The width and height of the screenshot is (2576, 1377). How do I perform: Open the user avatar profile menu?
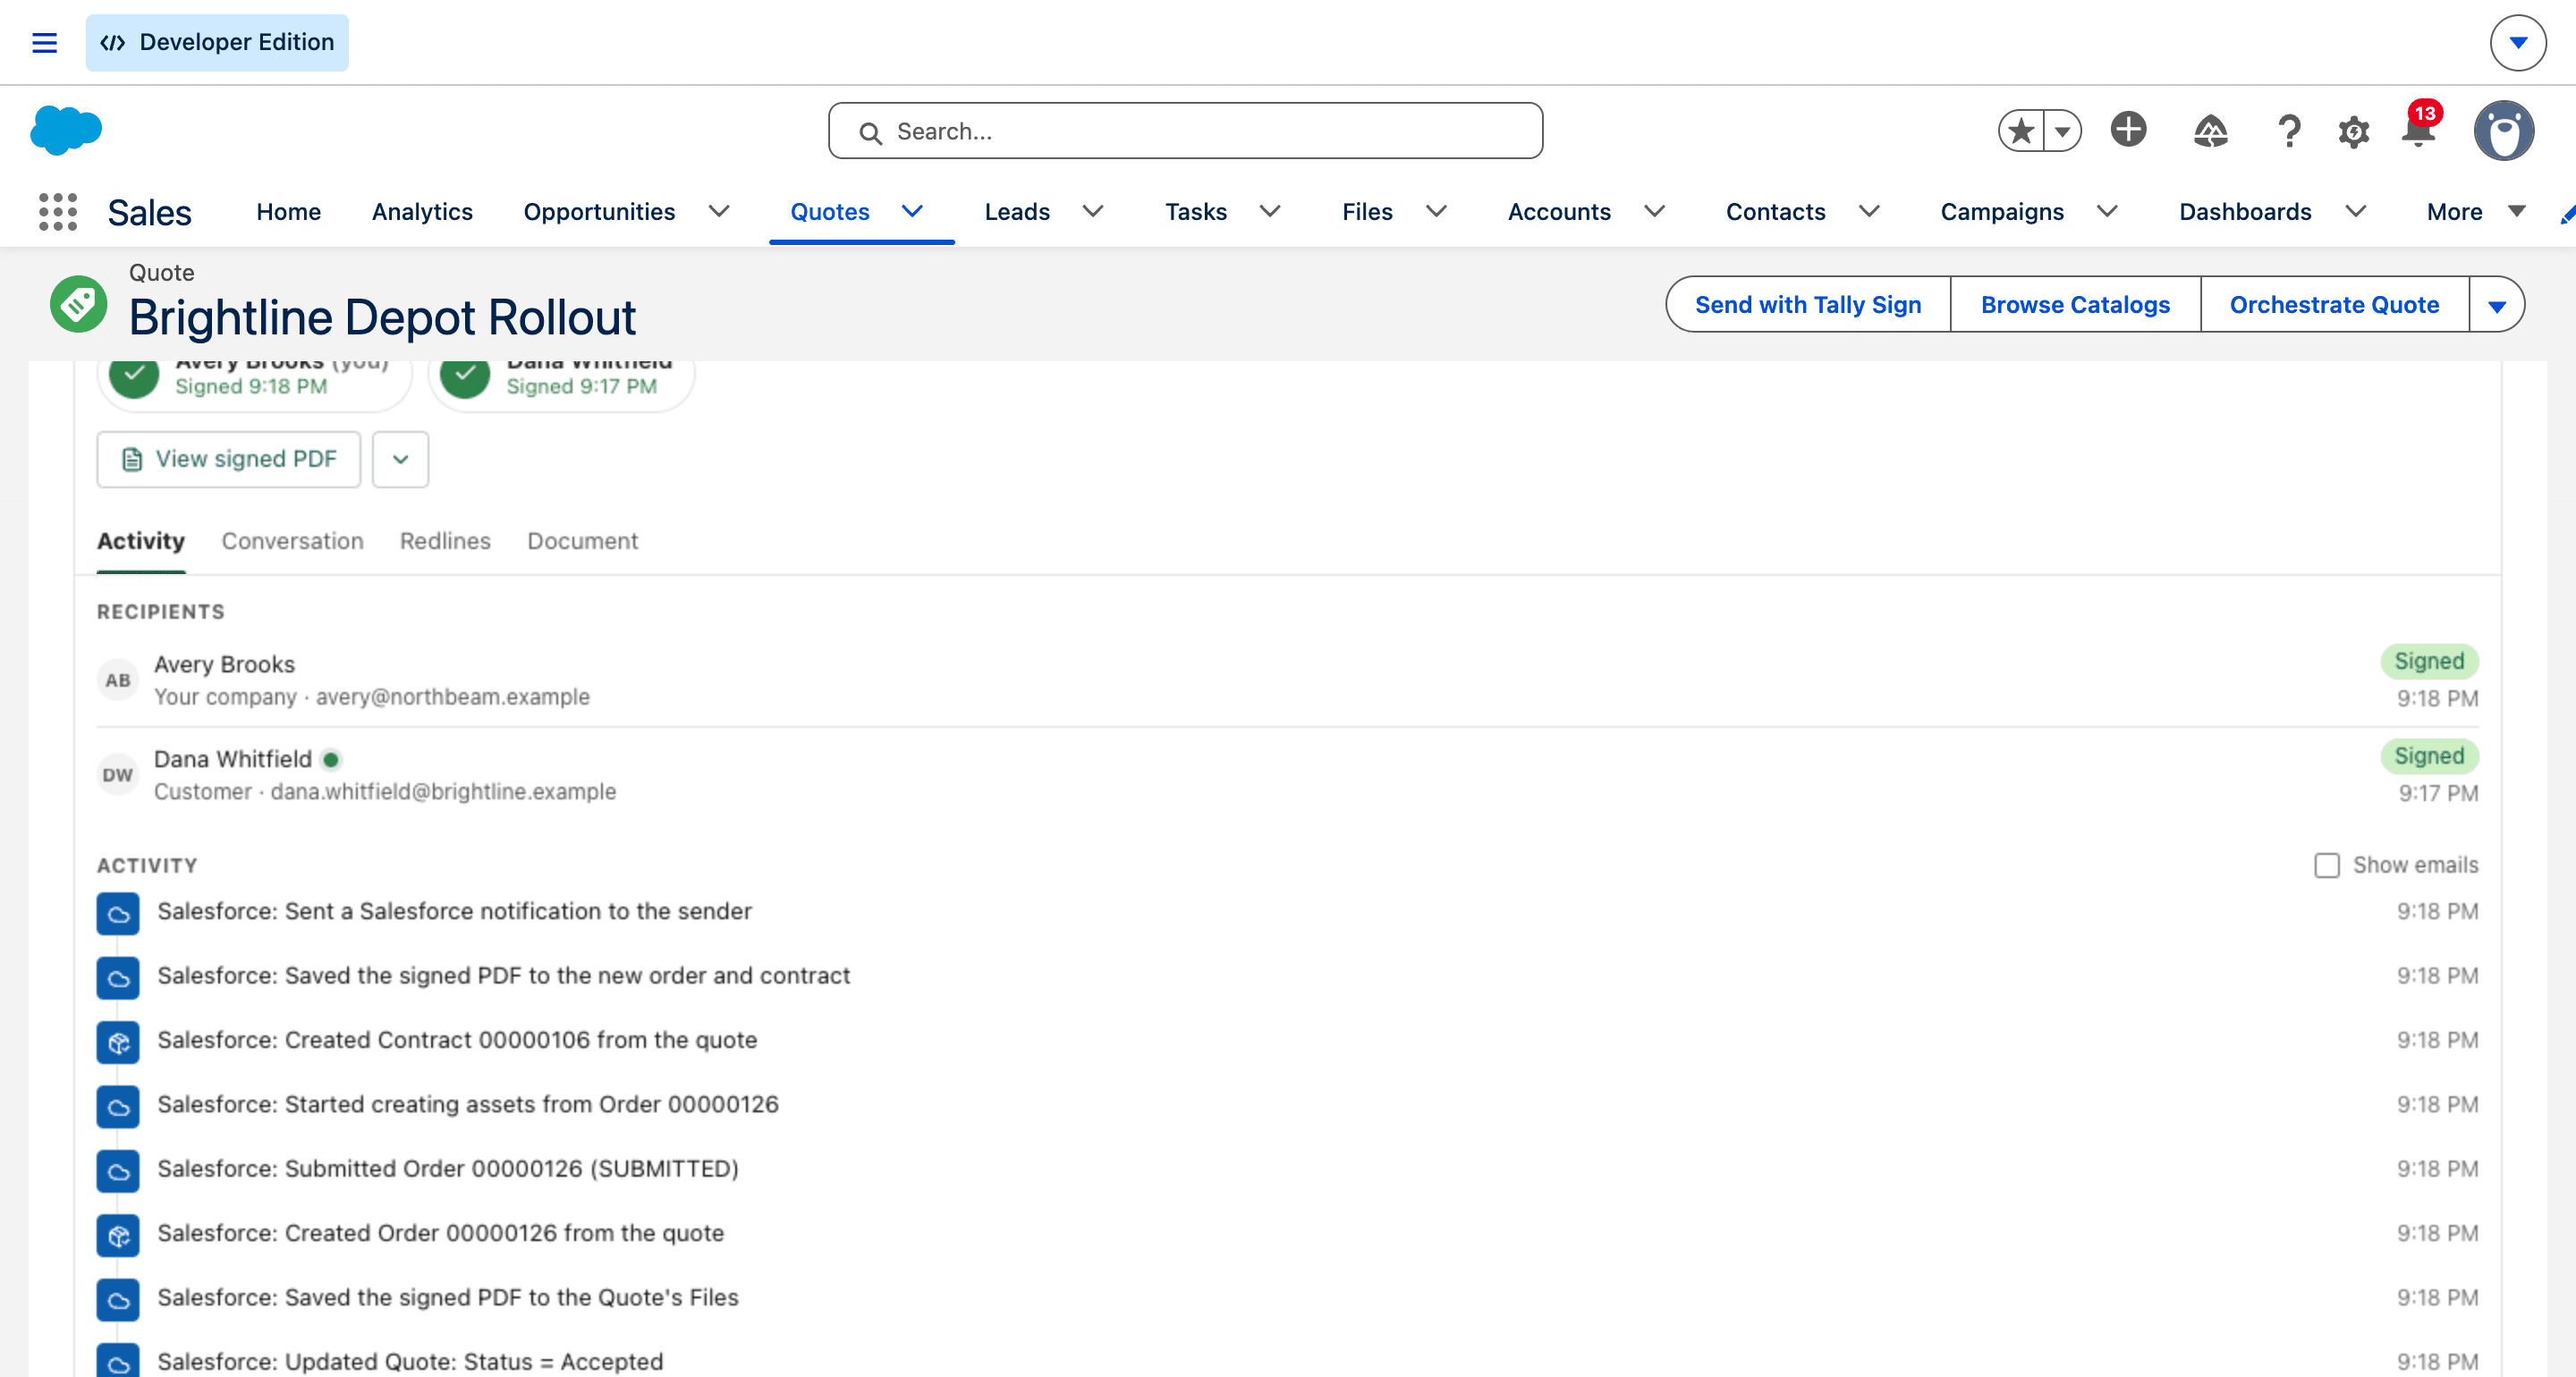click(x=2503, y=130)
